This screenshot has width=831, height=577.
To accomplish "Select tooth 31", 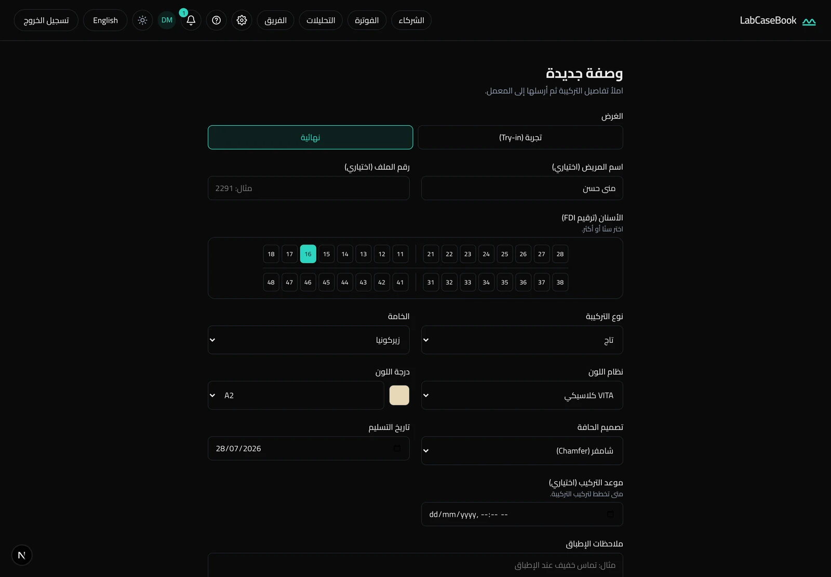I will 431,282.
